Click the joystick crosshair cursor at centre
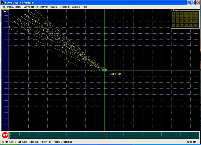 (105, 70)
